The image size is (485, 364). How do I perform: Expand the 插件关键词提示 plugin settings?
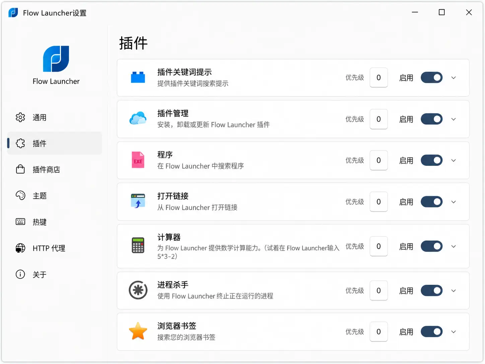click(454, 78)
